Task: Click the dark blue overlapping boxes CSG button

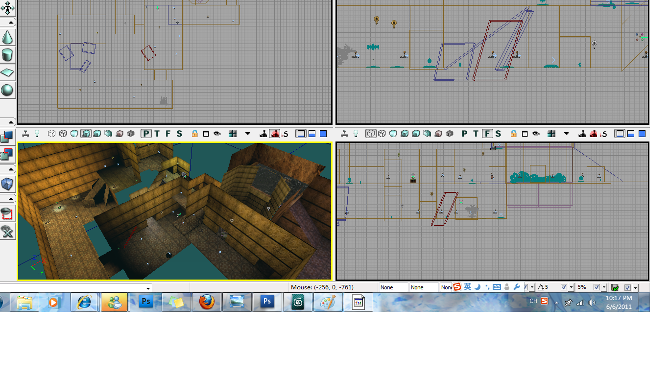Action: click(7, 136)
